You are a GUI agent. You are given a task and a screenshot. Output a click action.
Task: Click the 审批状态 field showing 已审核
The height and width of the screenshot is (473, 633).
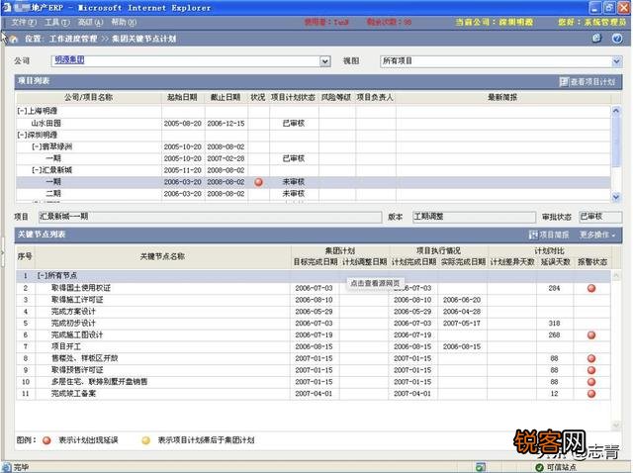[x=600, y=217]
